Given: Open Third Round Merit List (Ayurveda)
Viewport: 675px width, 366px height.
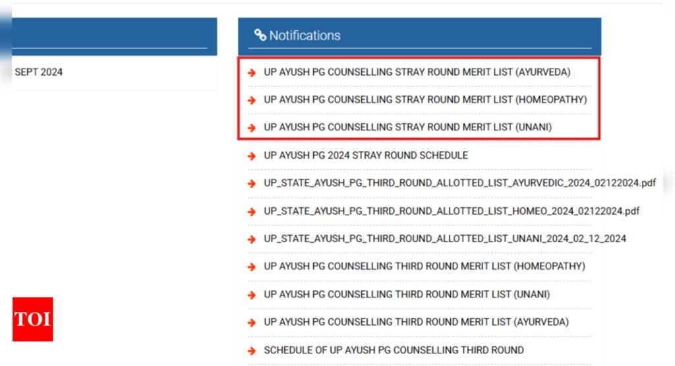Looking at the screenshot, I should 417,322.
